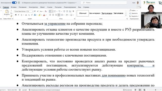Screen dimensions: 162x91
Task: Open the Конструктор ribbon tab
Action: click(x=33, y=7)
